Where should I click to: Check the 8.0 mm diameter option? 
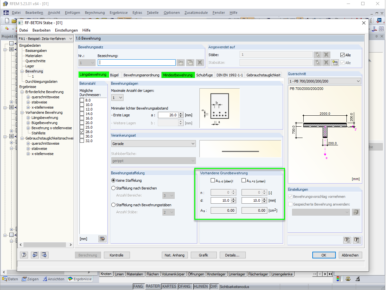81,100
